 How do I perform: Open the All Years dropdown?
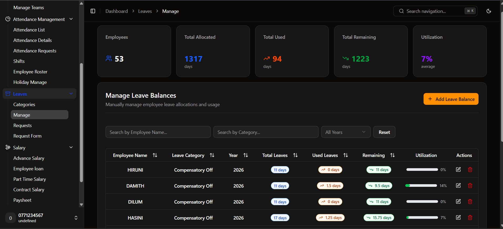346,132
